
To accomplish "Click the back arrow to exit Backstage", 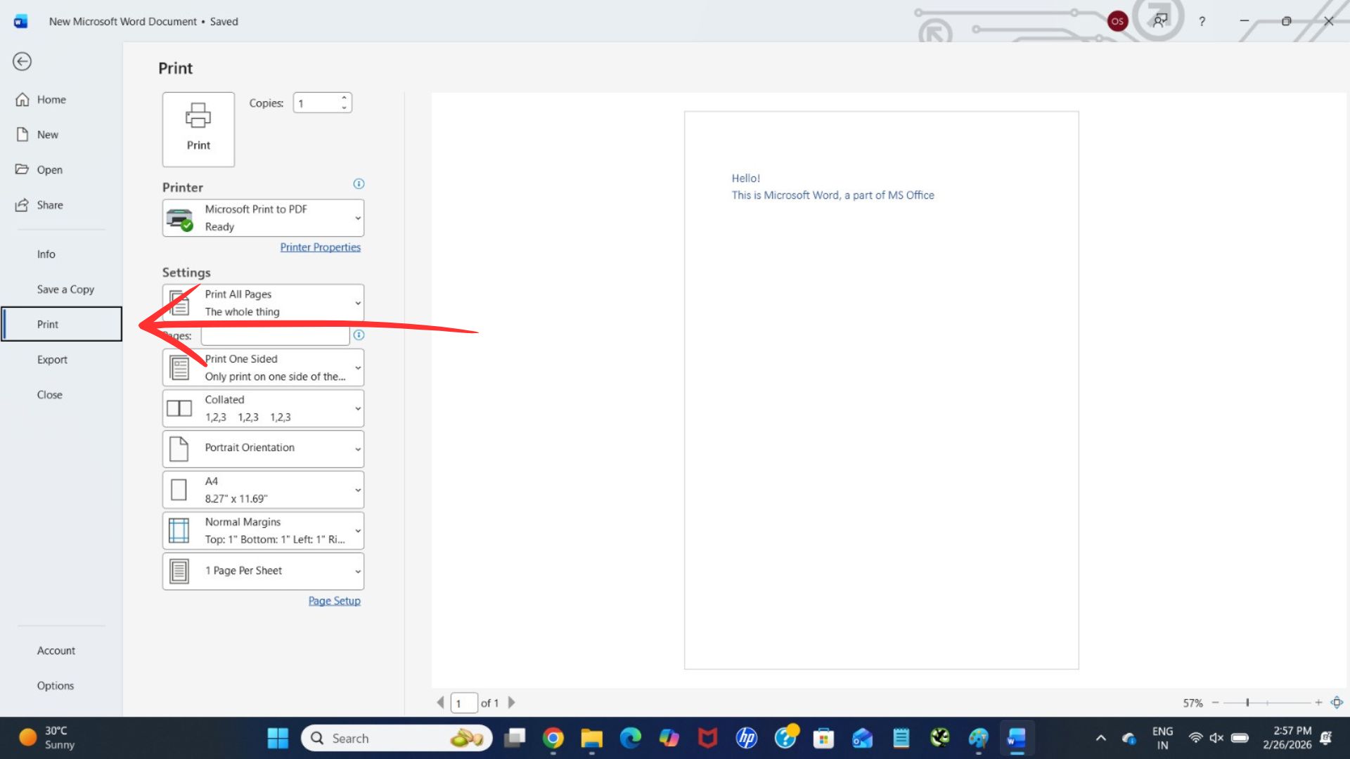I will coord(22,62).
